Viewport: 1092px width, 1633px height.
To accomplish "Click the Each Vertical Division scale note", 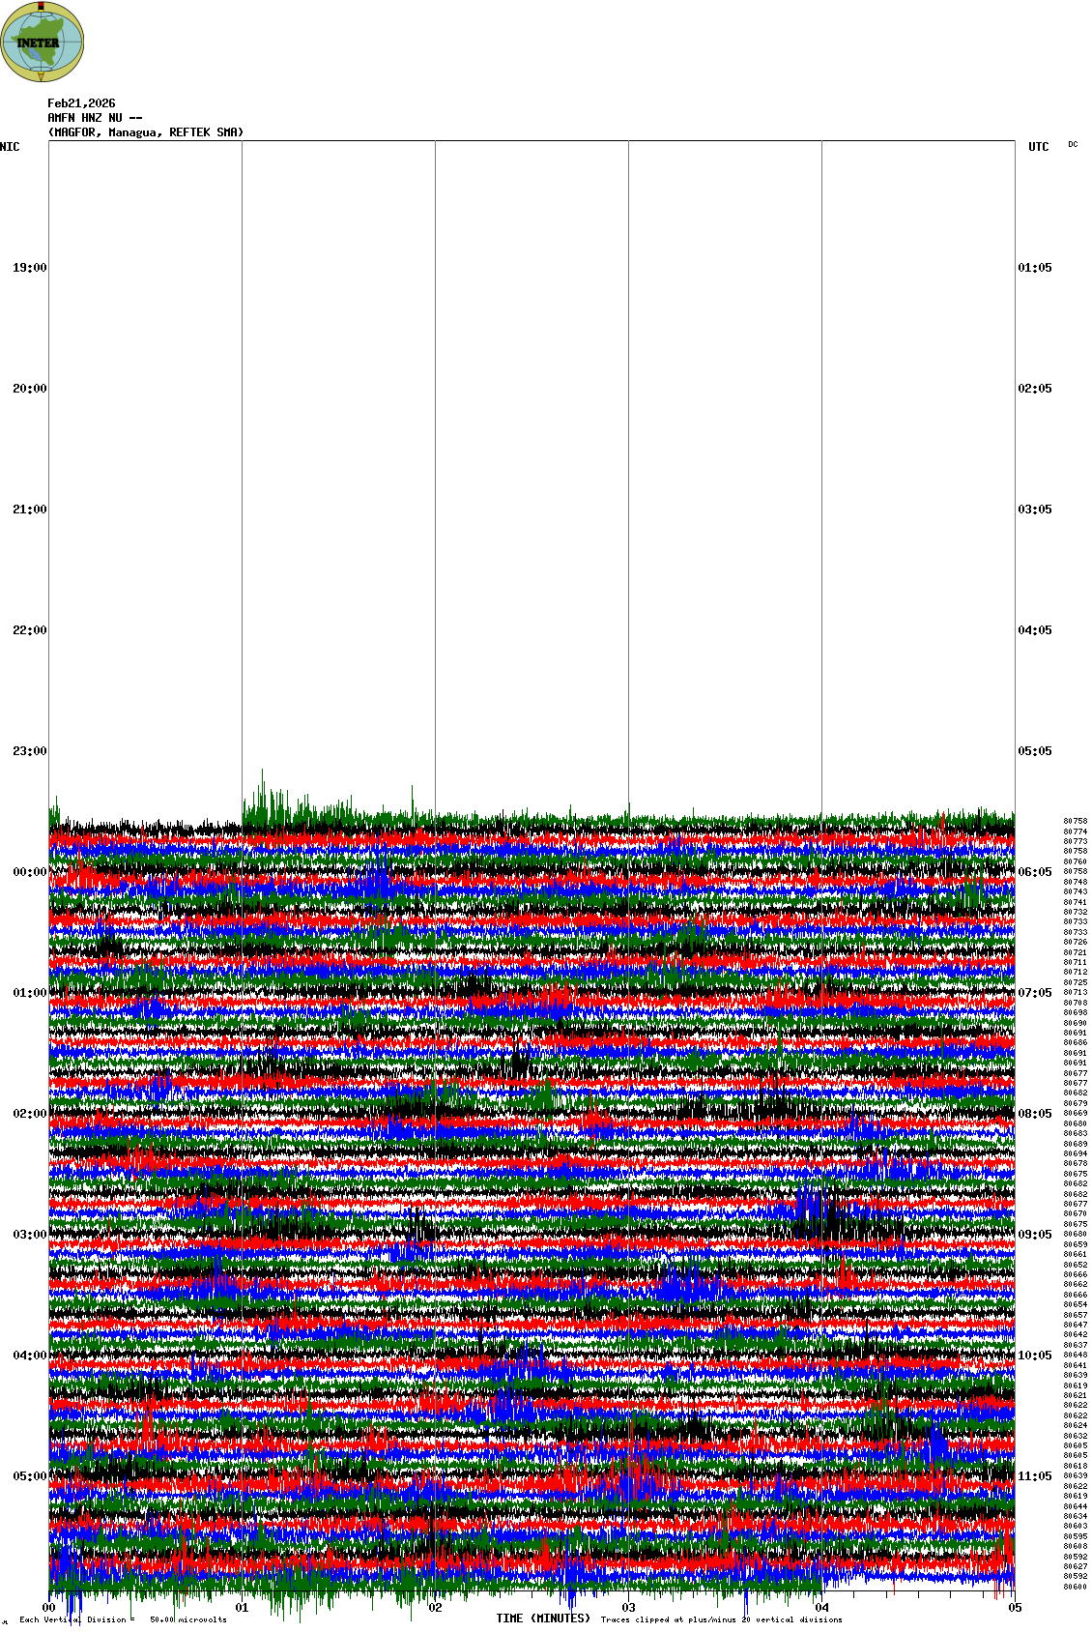I will [x=123, y=1619].
